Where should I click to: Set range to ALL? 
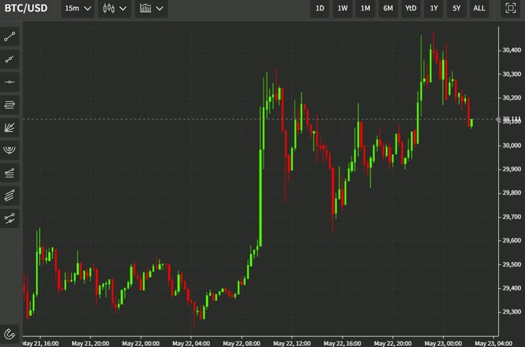coord(480,8)
